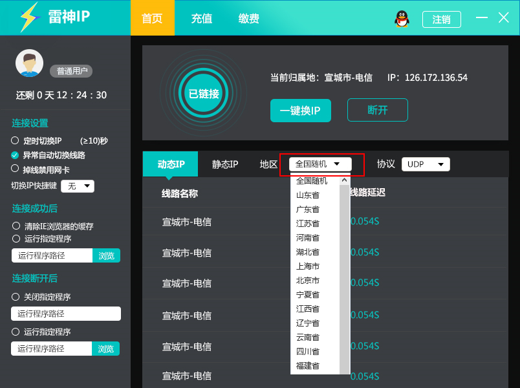Click the 断开 disconnect button

pyautogui.click(x=378, y=110)
